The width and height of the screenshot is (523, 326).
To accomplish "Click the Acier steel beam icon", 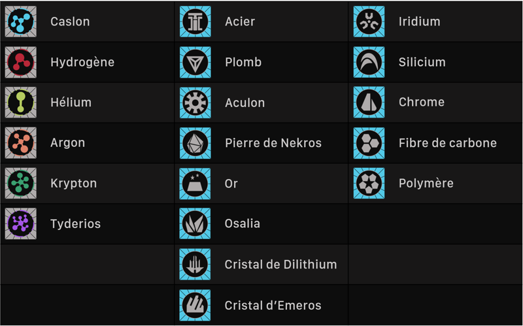I will [195, 22].
